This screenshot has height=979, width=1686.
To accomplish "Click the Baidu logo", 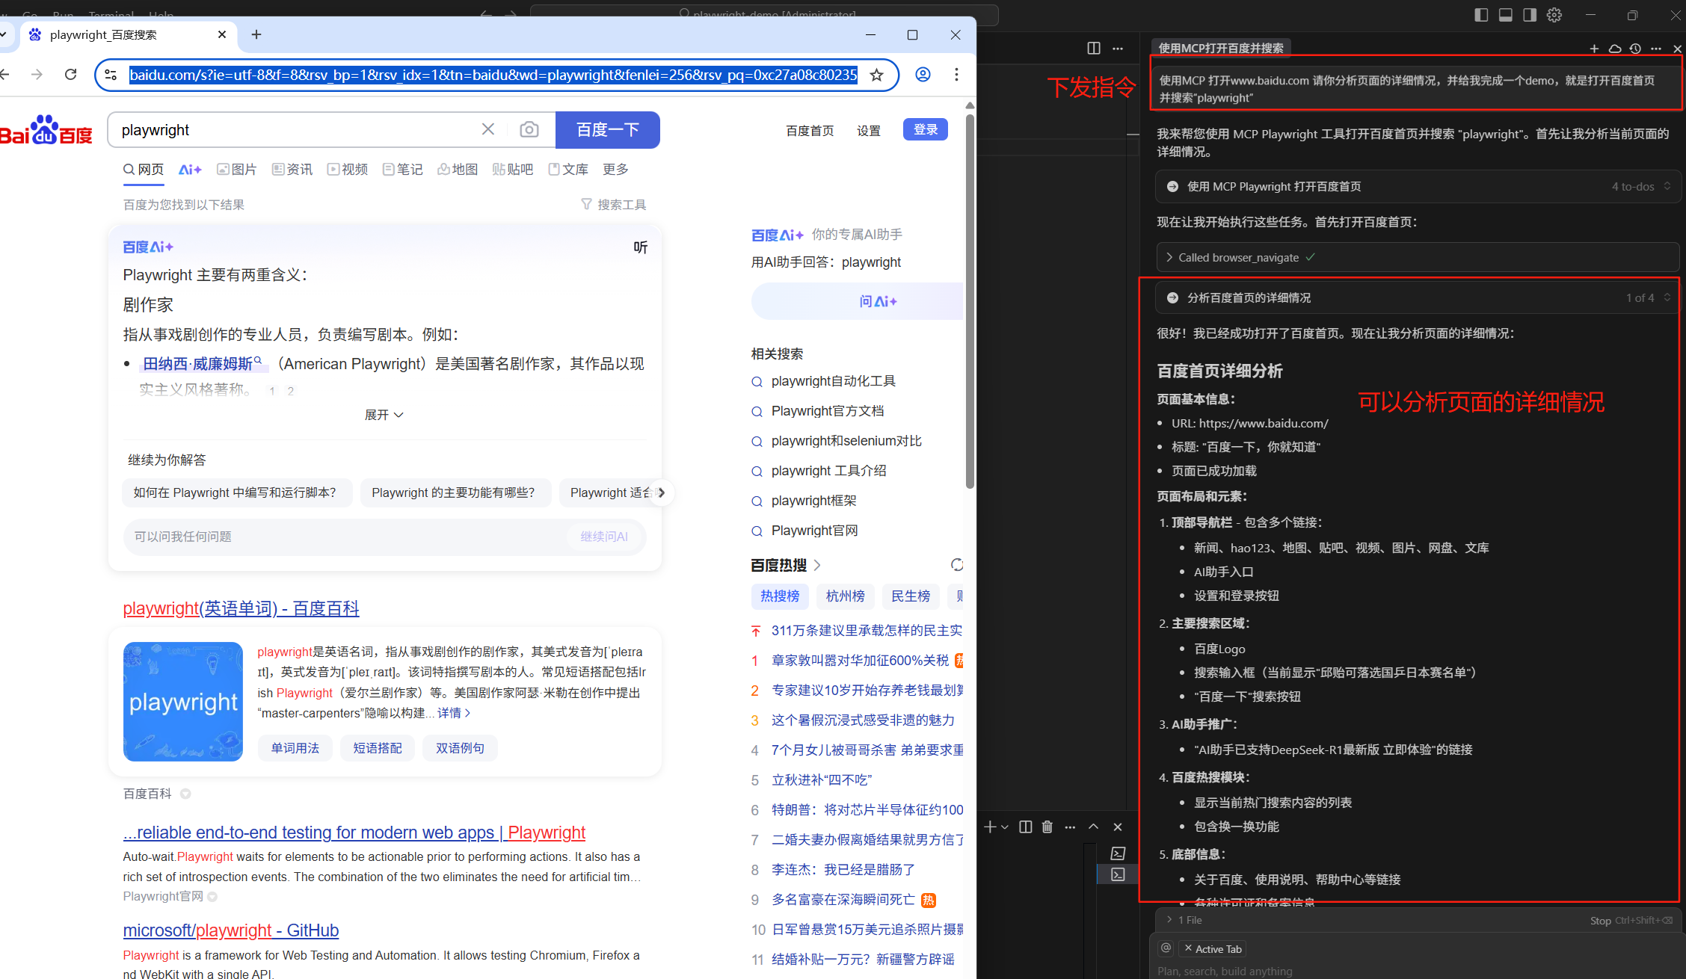I will pyautogui.click(x=46, y=130).
